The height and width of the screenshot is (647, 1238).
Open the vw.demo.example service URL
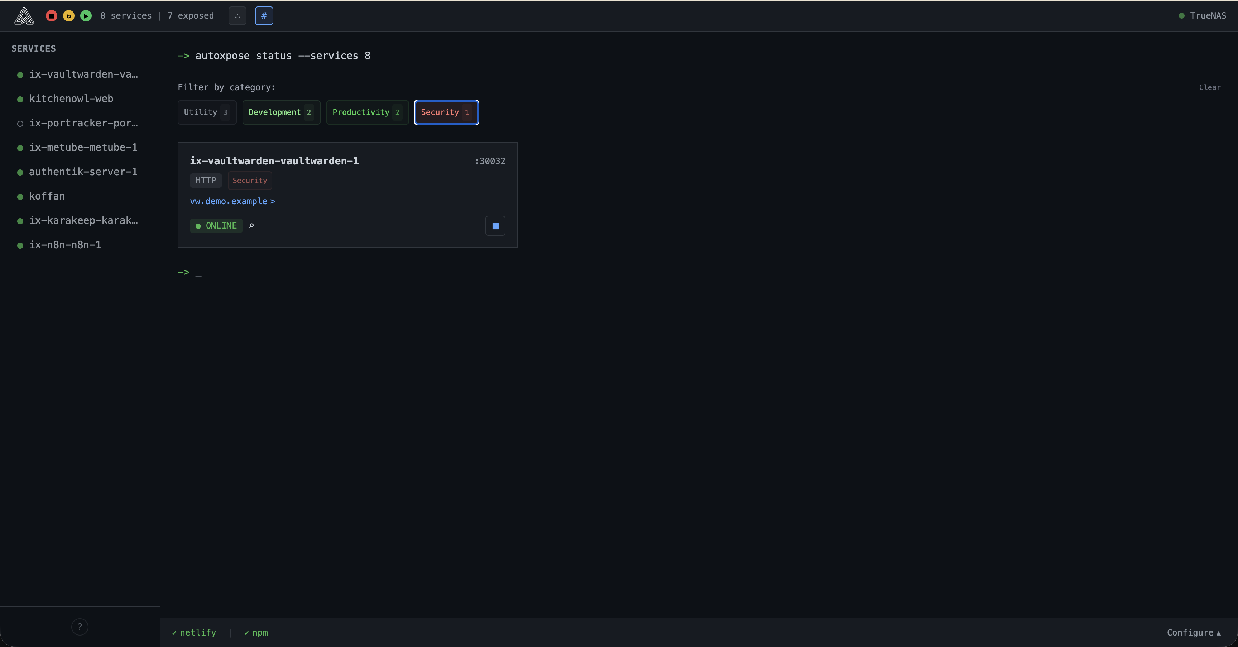click(227, 201)
